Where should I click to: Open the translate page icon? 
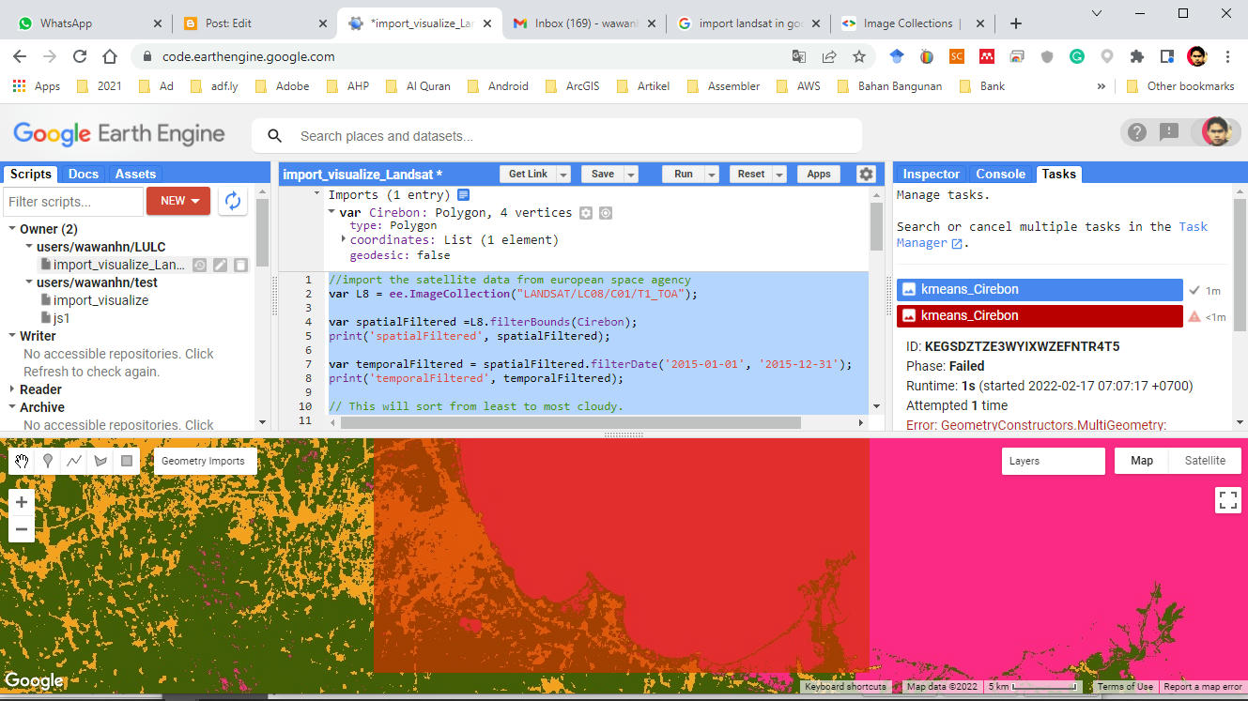click(x=799, y=56)
